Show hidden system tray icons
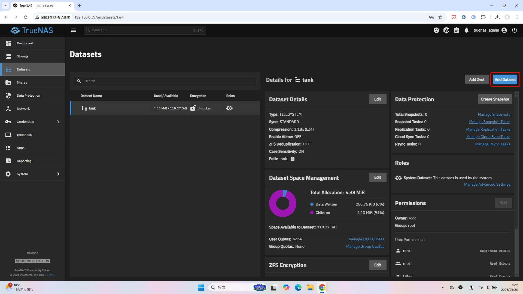Viewport: 523px width, 294px height. [x=443, y=287]
